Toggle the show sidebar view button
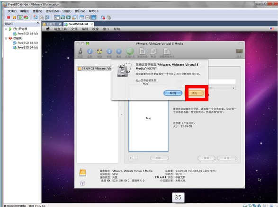Screen dimensions: 278x207 pos(57,17)
